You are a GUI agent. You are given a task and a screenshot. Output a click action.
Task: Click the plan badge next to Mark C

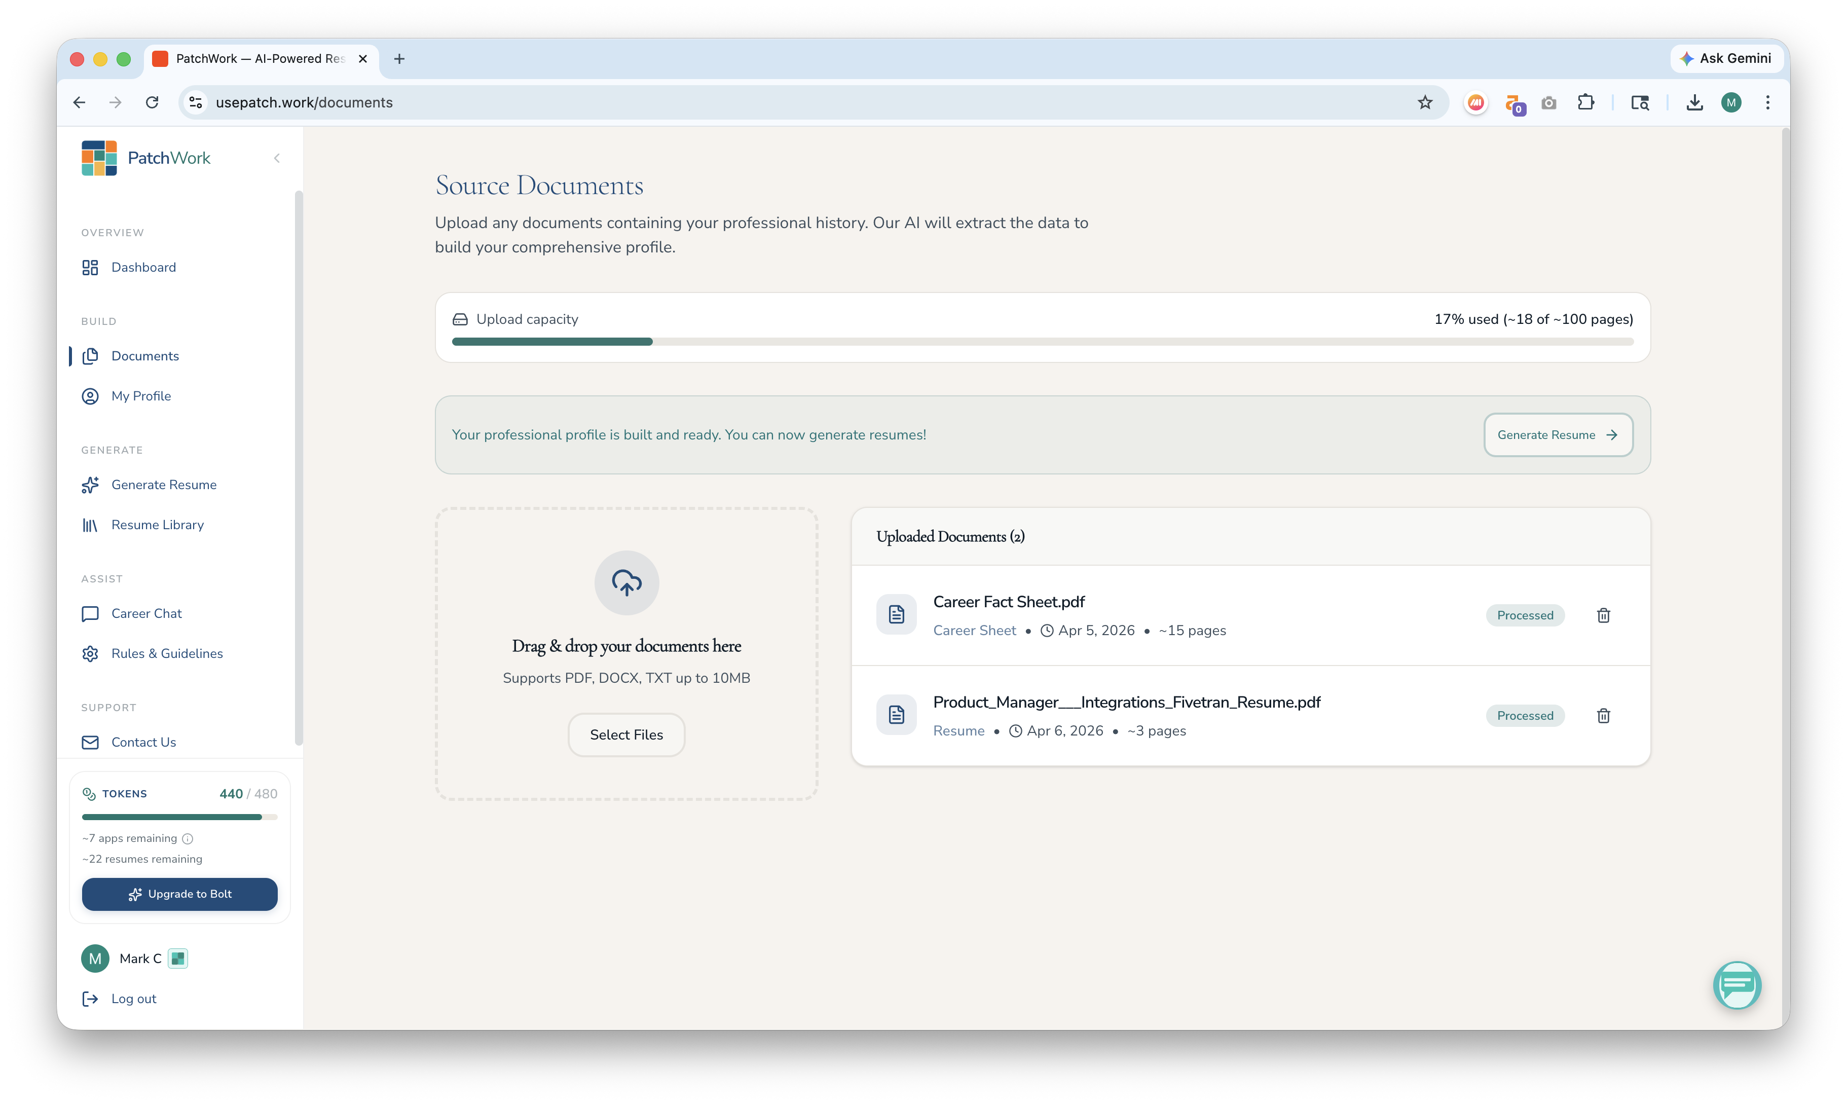(x=178, y=959)
